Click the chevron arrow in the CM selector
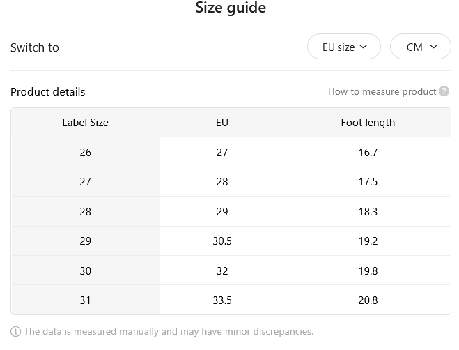The width and height of the screenshot is (459, 350). (x=433, y=47)
